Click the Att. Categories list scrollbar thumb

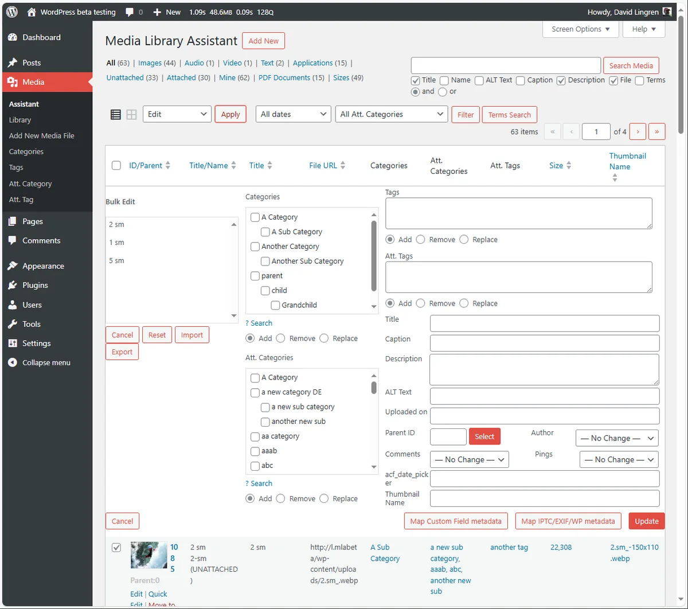click(374, 388)
